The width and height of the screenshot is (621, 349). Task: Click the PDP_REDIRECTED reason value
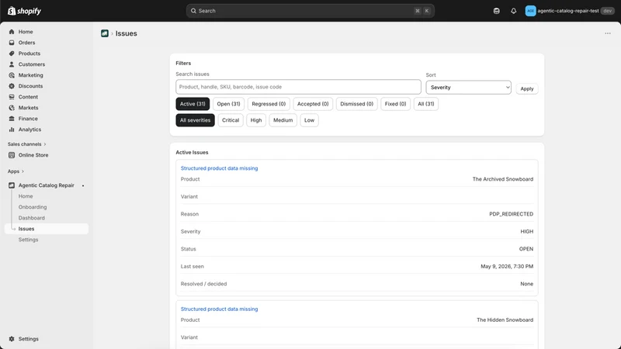[x=511, y=214]
